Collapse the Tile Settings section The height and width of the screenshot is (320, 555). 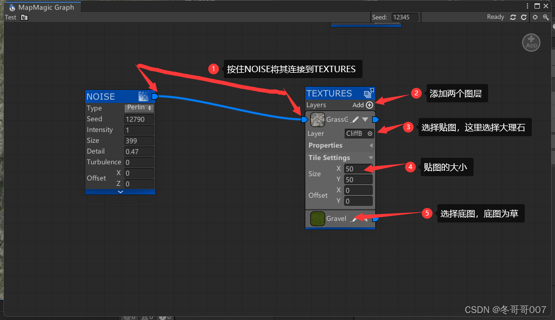(371, 157)
